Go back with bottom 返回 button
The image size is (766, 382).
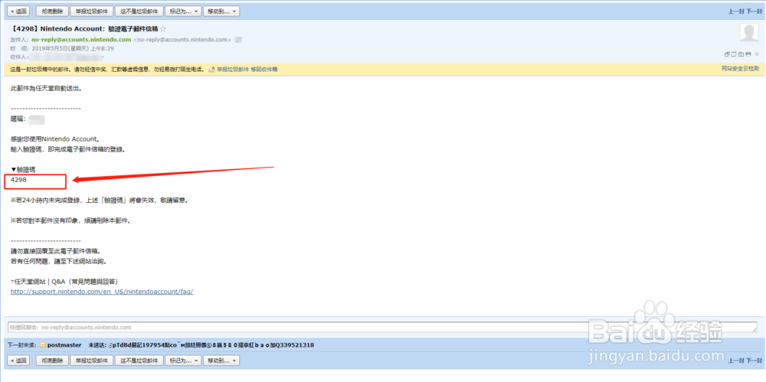[18, 361]
